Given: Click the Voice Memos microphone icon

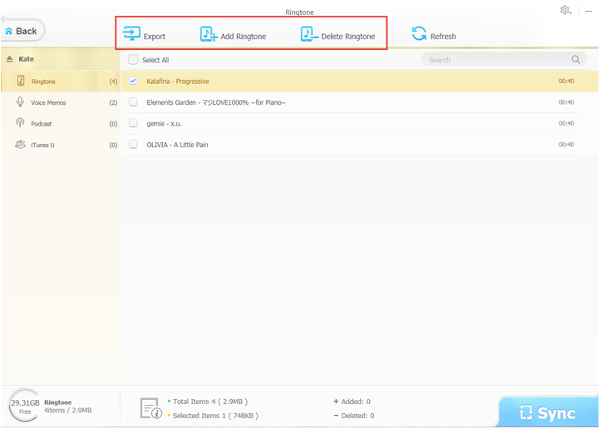Looking at the screenshot, I should pyautogui.click(x=20, y=101).
